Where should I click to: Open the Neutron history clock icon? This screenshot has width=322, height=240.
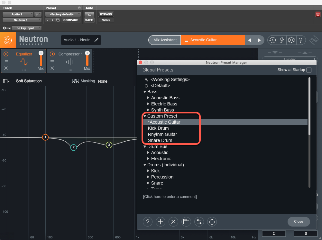coord(272,40)
